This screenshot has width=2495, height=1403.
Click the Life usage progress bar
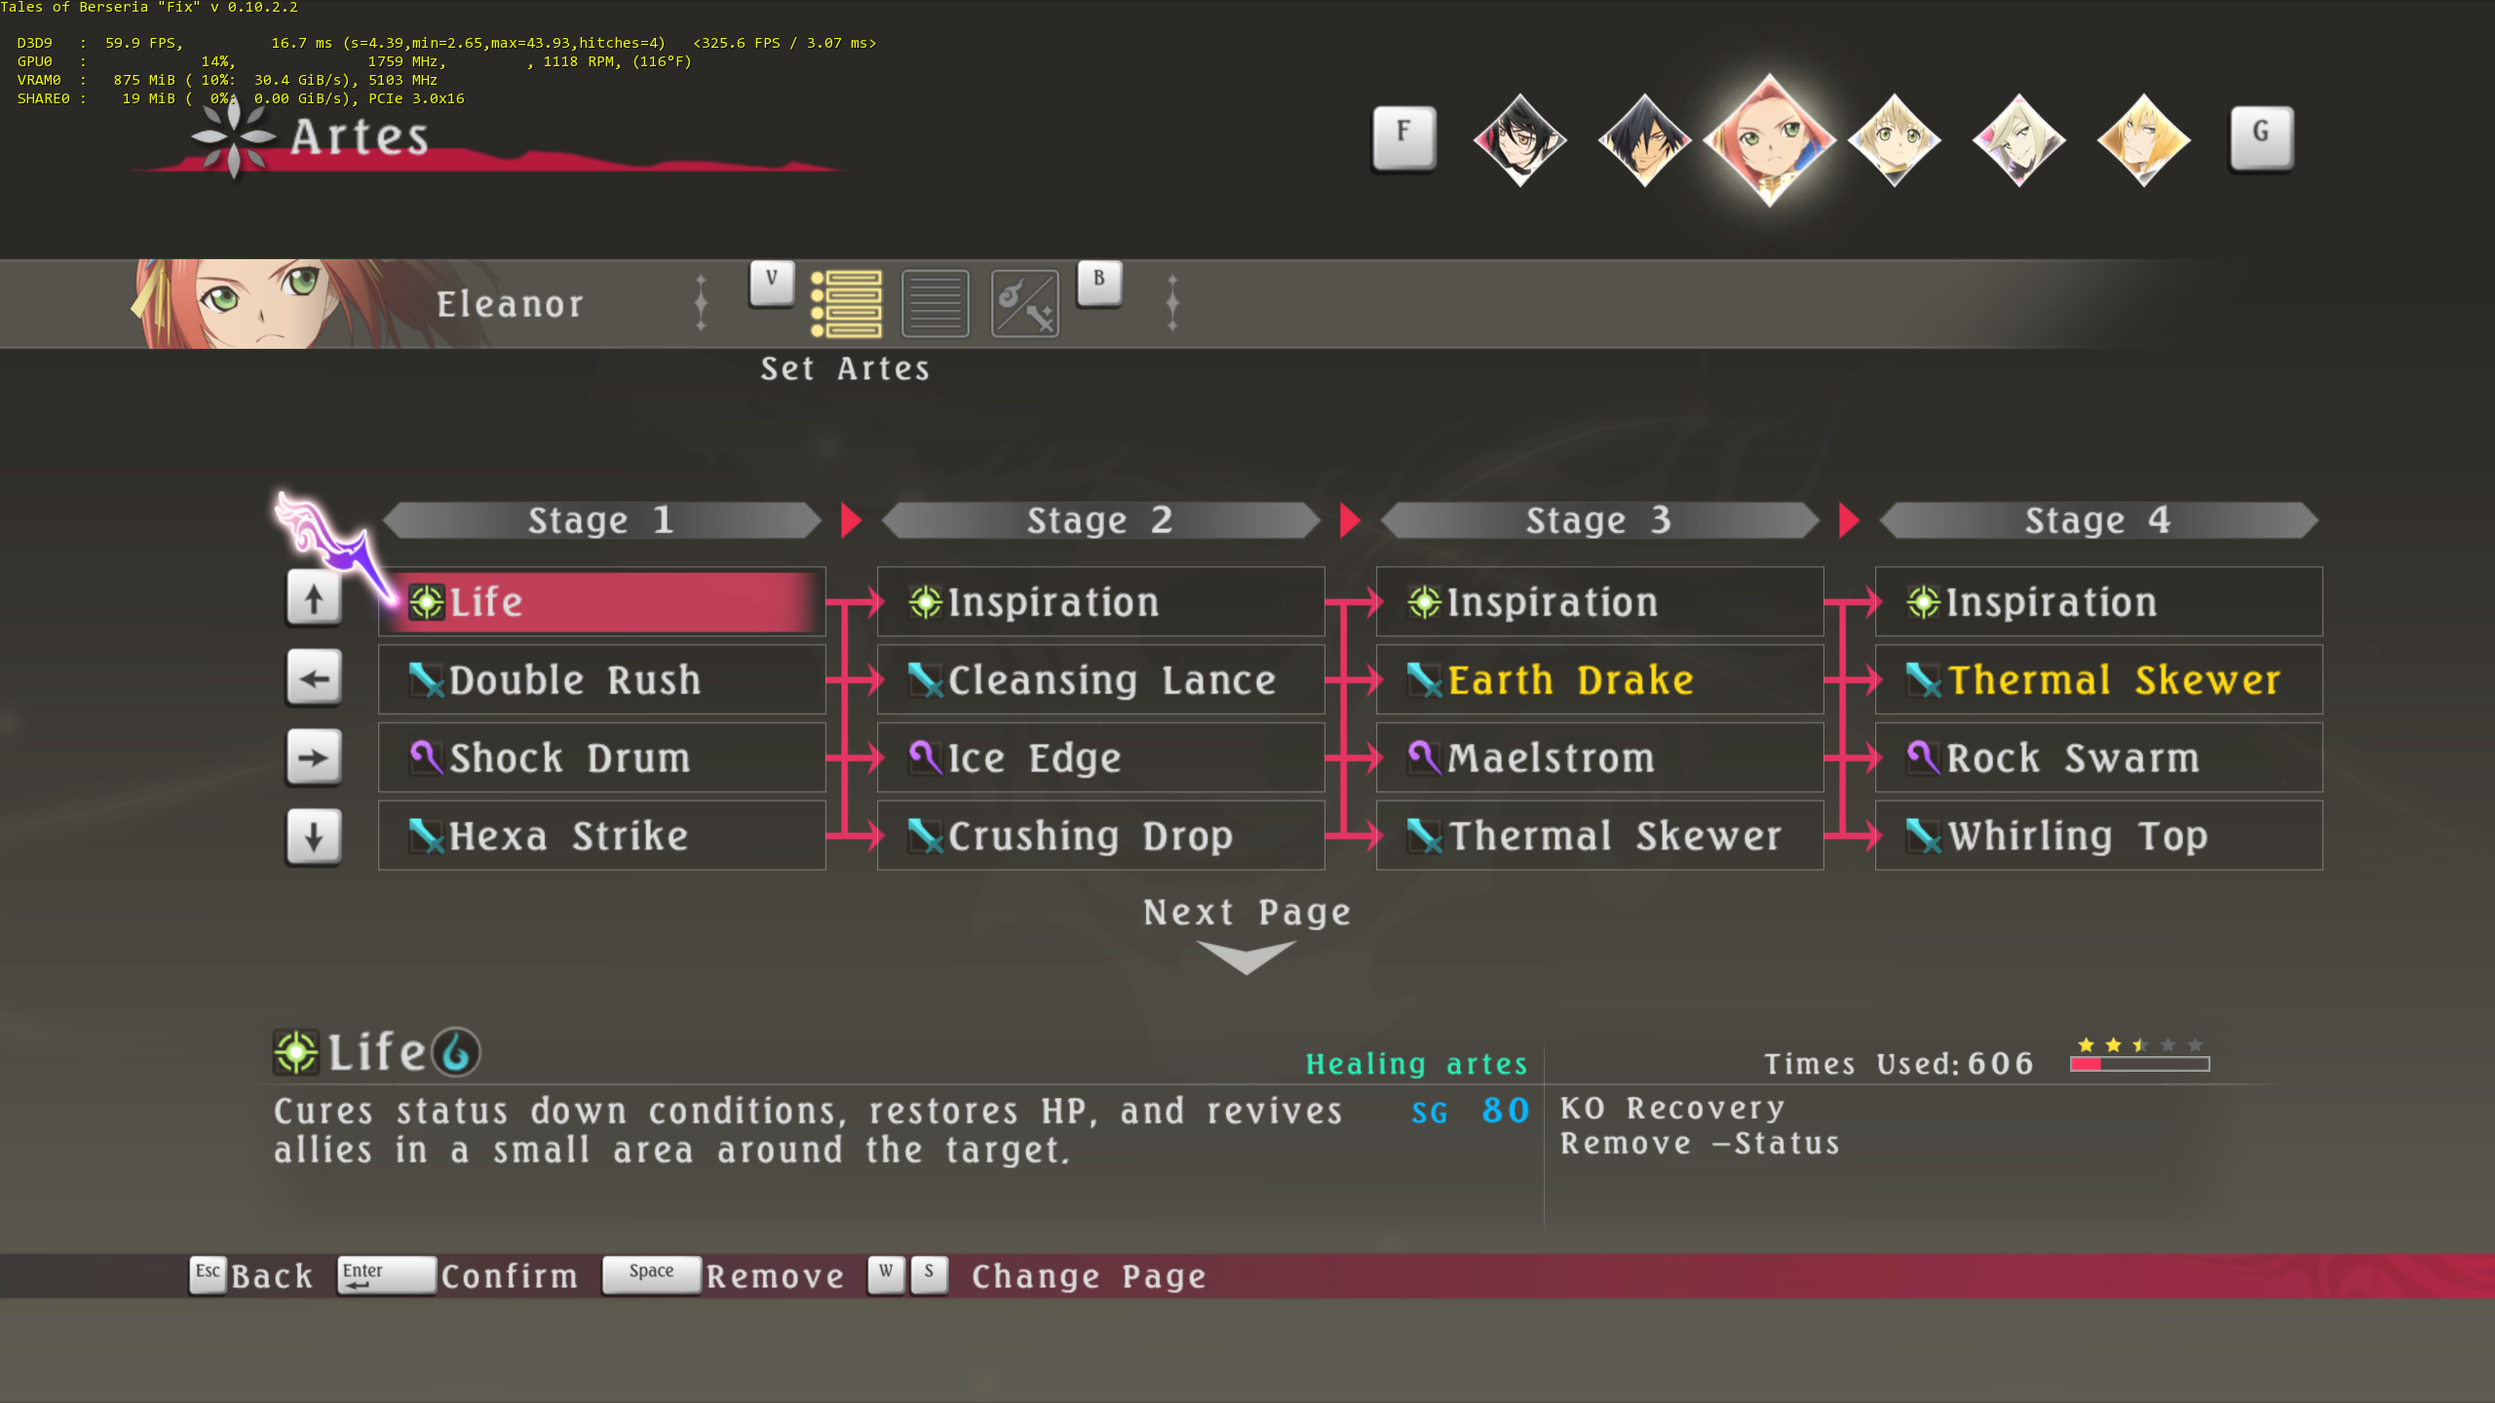click(x=2139, y=1064)
